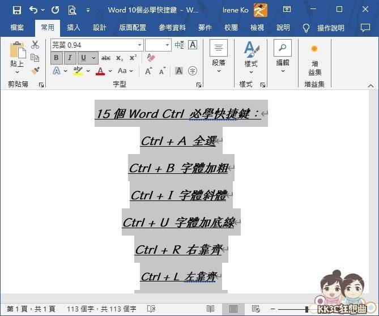Click the 113 個字 word count
This screenshot has width=379, height=316.
[x=101, y=309]
